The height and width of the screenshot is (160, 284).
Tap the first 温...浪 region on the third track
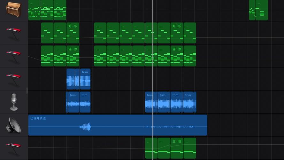(x=73, y=56)
